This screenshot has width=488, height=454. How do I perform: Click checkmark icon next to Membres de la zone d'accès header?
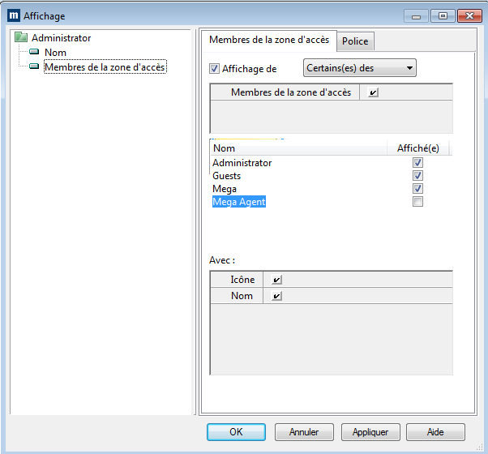pos(373,92)
